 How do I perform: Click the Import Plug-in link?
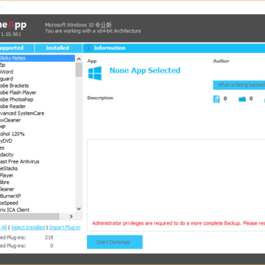(x=65, y=227)
